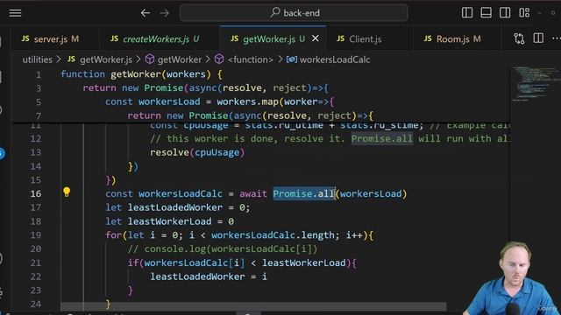Toggle bottom panel layout icon
The height and width of the screenshot is (315, 561).
[486, 13]
